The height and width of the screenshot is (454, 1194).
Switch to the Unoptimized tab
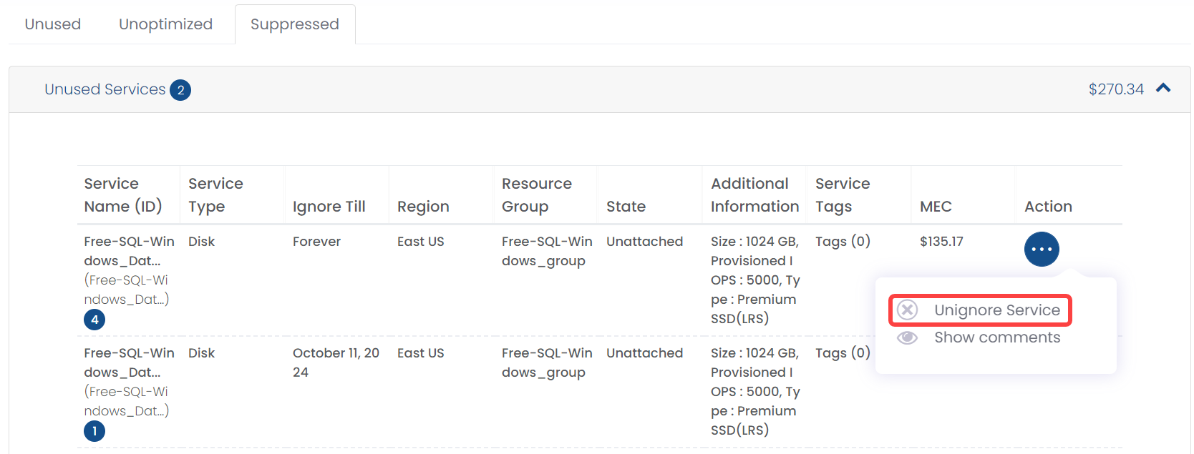point(165,24)
